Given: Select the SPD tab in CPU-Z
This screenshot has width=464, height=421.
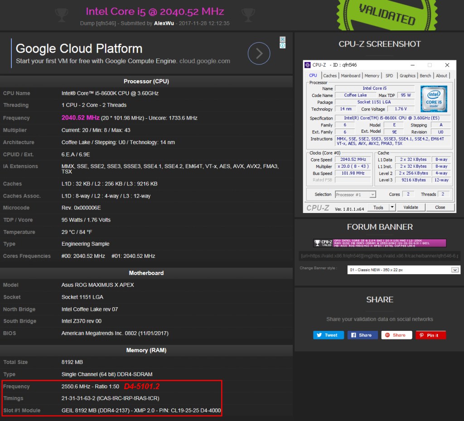Looking at the screenshot, I should point(389,76).
